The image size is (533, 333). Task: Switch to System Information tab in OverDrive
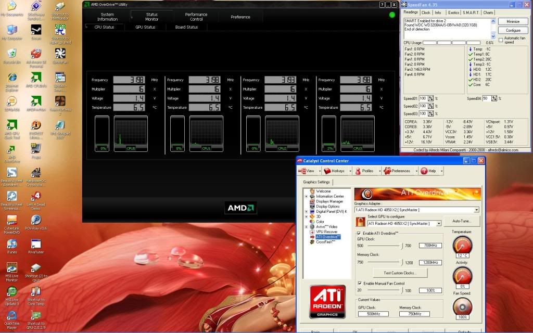pyautogui.click(x=107, y=17)
